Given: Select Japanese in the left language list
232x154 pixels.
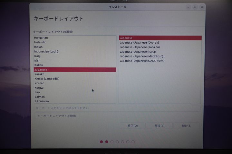Looking at the screenshot, I should tap(75, 70).
